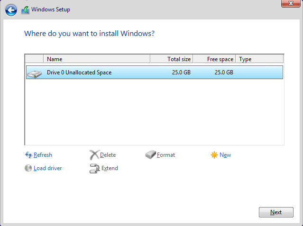Click the Extend text label
The height and width of the screenshot is (226, 303).
(x=110, y=168)
